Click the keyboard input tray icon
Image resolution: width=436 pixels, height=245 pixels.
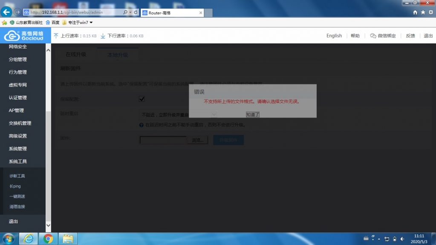click(x=366, y=238)
